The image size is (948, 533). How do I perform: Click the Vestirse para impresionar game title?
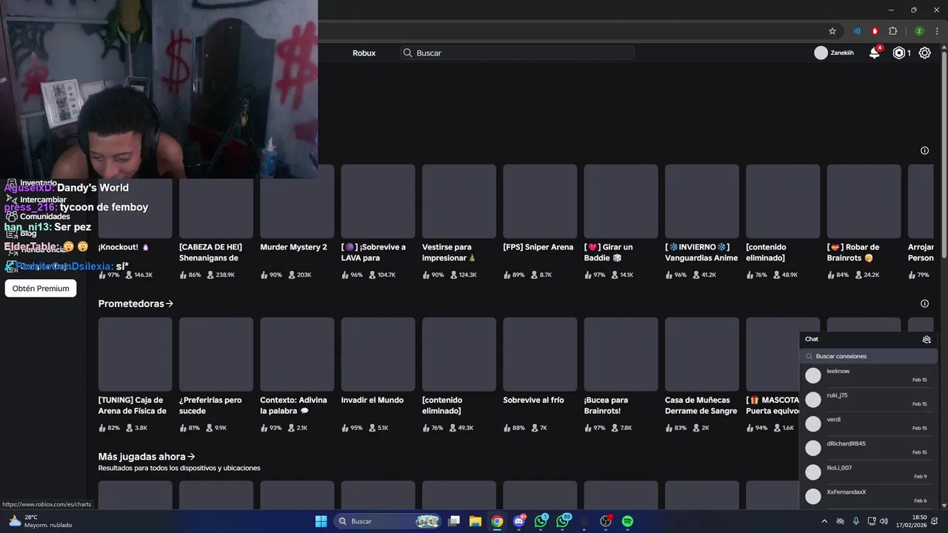coord(450,252)
